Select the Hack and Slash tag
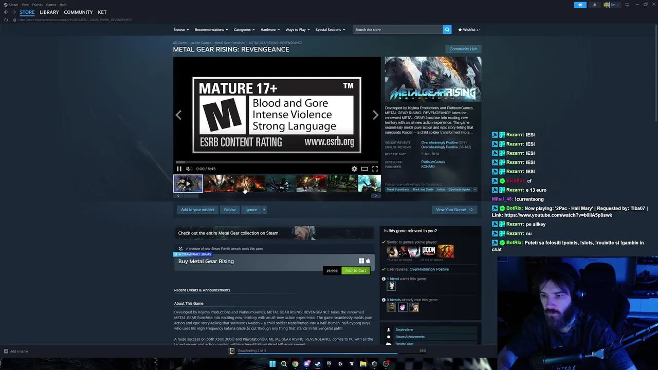 click(x=423, y=189)
